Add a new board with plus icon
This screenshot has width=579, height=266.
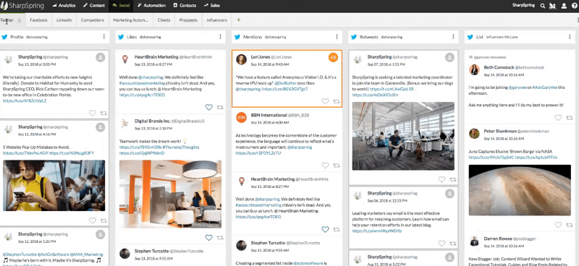click(239, 20)
